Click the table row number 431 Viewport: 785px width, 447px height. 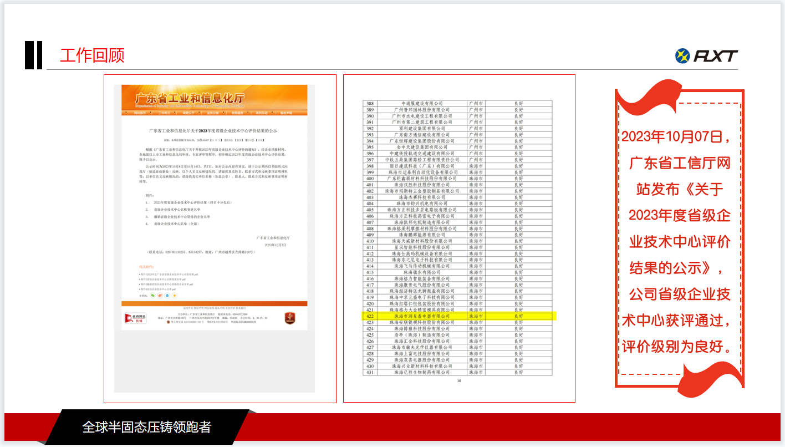[x=370, y=373]
